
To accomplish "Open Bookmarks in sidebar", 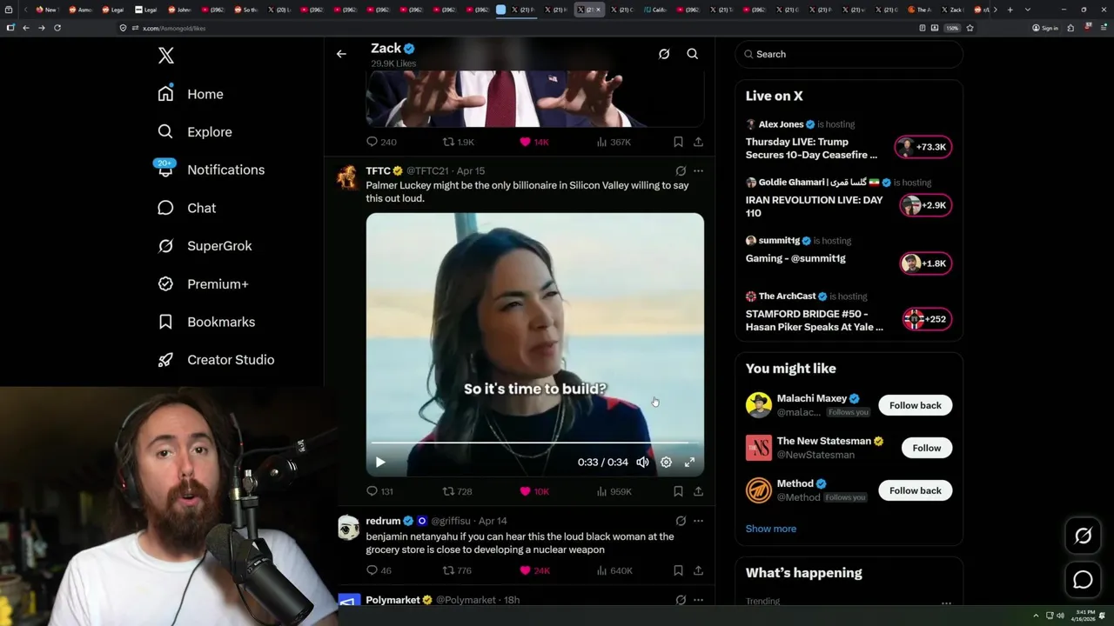I will pyautogui.click(x=206, y=322).
